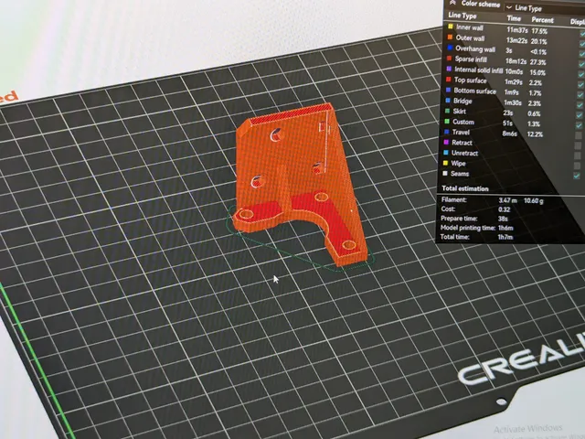Enable display of Wipe moves
Screen dimensions: 585x439
(577, 166)
